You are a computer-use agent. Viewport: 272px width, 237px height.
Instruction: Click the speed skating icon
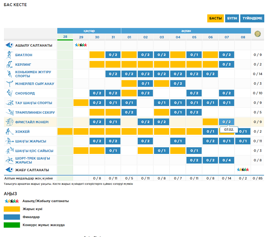[9, 74]
